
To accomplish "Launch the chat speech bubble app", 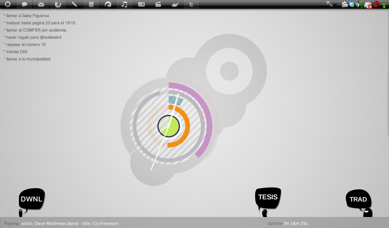I will coord(24,5).
